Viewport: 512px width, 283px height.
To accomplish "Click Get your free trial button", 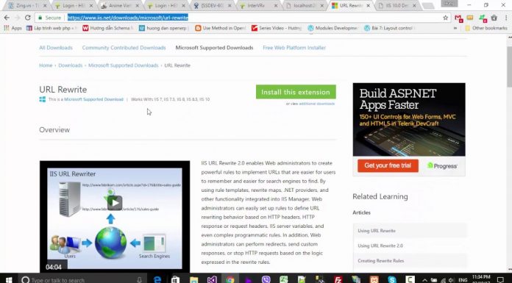I will click(x=388, y=165).
